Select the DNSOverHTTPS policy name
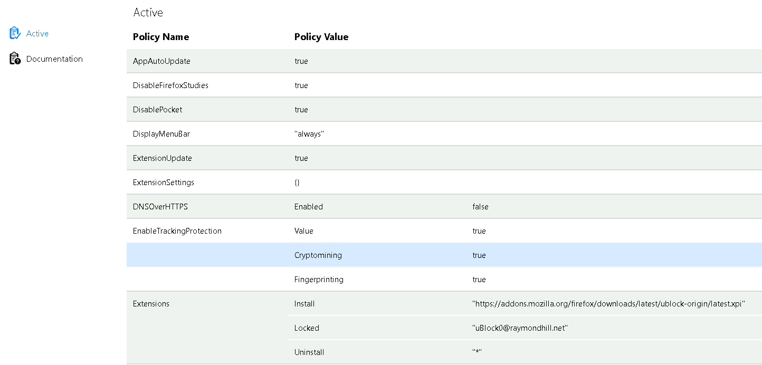This screenshot has width=762, height=365. [160, 207]
